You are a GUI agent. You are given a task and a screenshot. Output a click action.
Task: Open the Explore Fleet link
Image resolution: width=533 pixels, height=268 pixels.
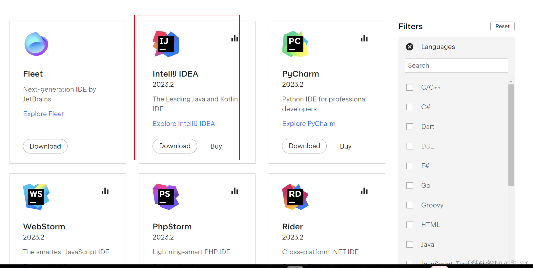point(44,114)
